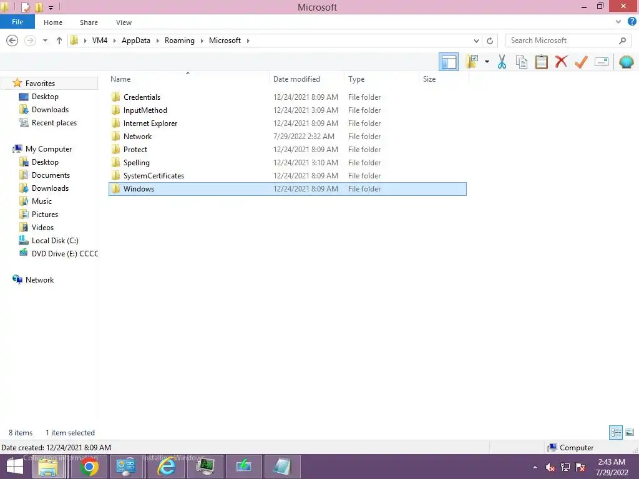
Task: Expand the ribbon with the chevron
Action: [x=618, y=22]
